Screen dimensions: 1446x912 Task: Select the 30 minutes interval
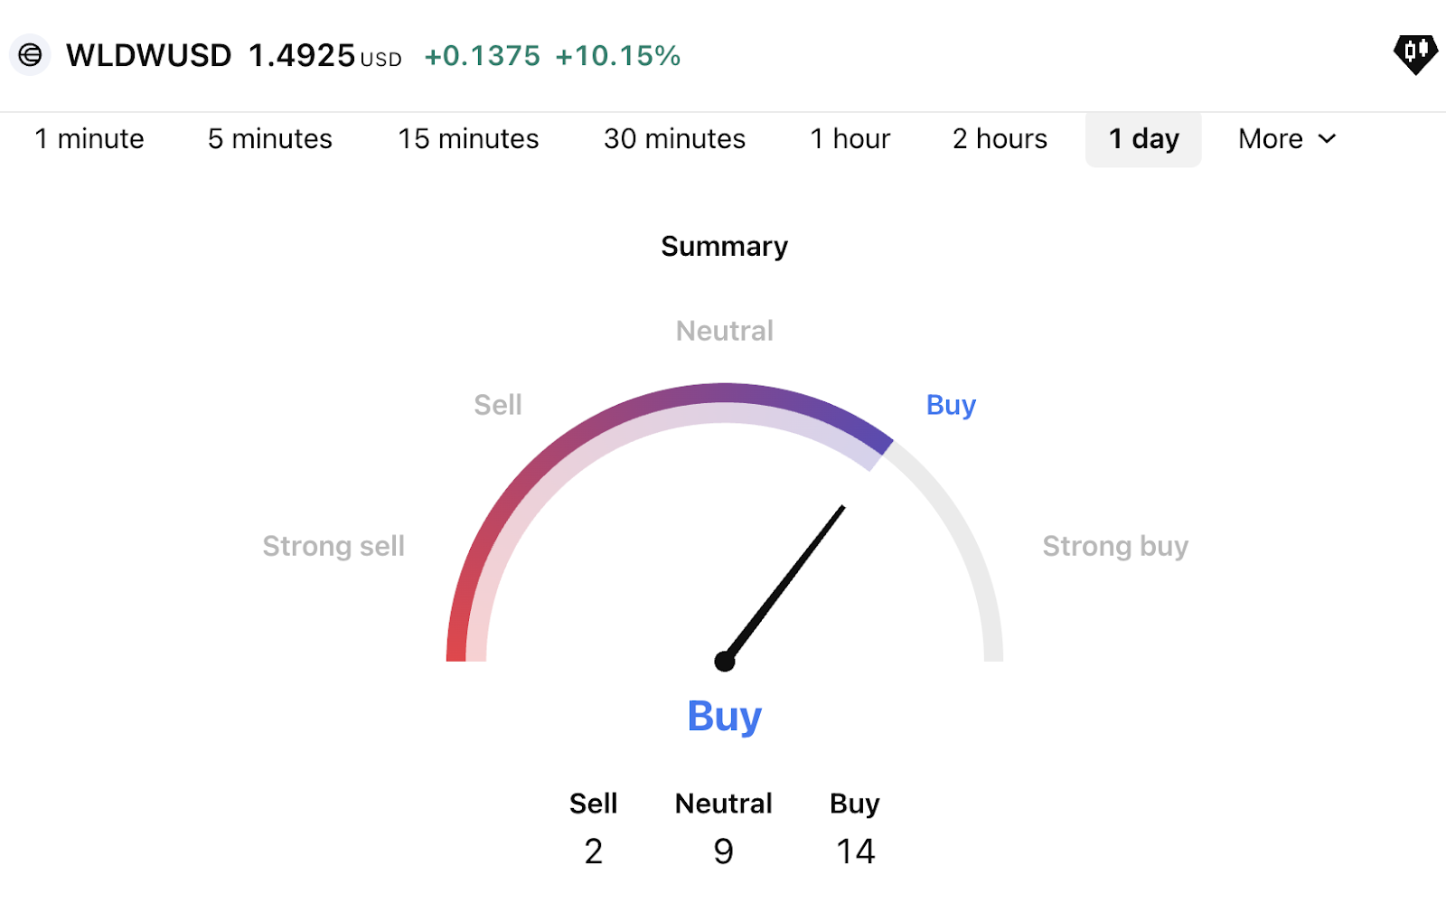[x=674, y=139]
